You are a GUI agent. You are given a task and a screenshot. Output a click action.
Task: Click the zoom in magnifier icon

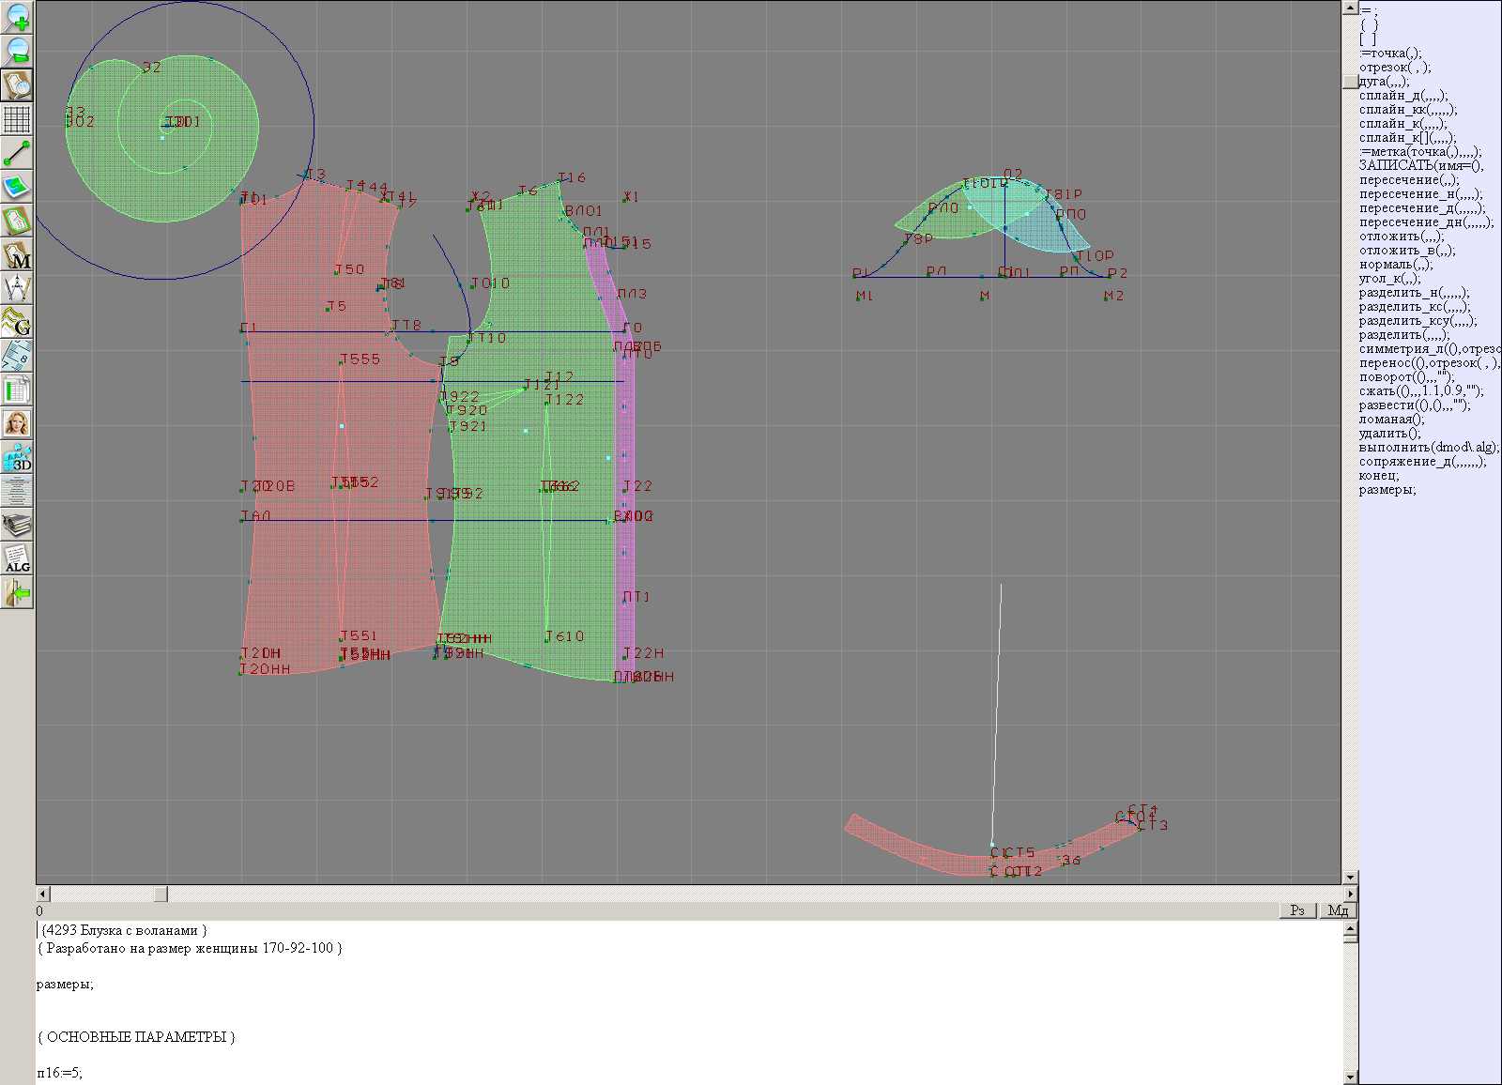point(17,17)
